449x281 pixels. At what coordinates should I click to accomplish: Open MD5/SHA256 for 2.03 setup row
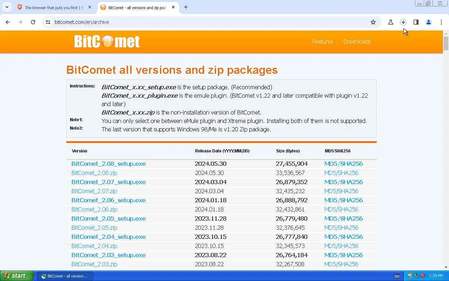pos(343,255)
